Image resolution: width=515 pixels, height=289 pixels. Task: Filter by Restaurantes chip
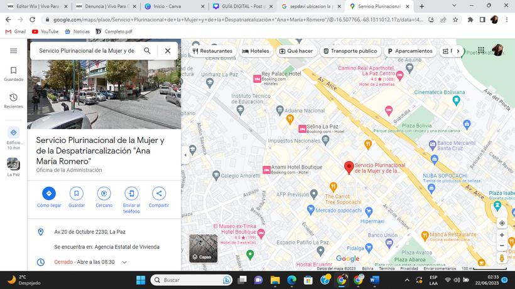[x=213, y=51]
